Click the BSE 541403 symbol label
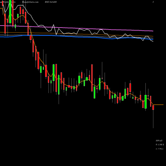This screenshot has width=166, height=166. pos(51,2)
